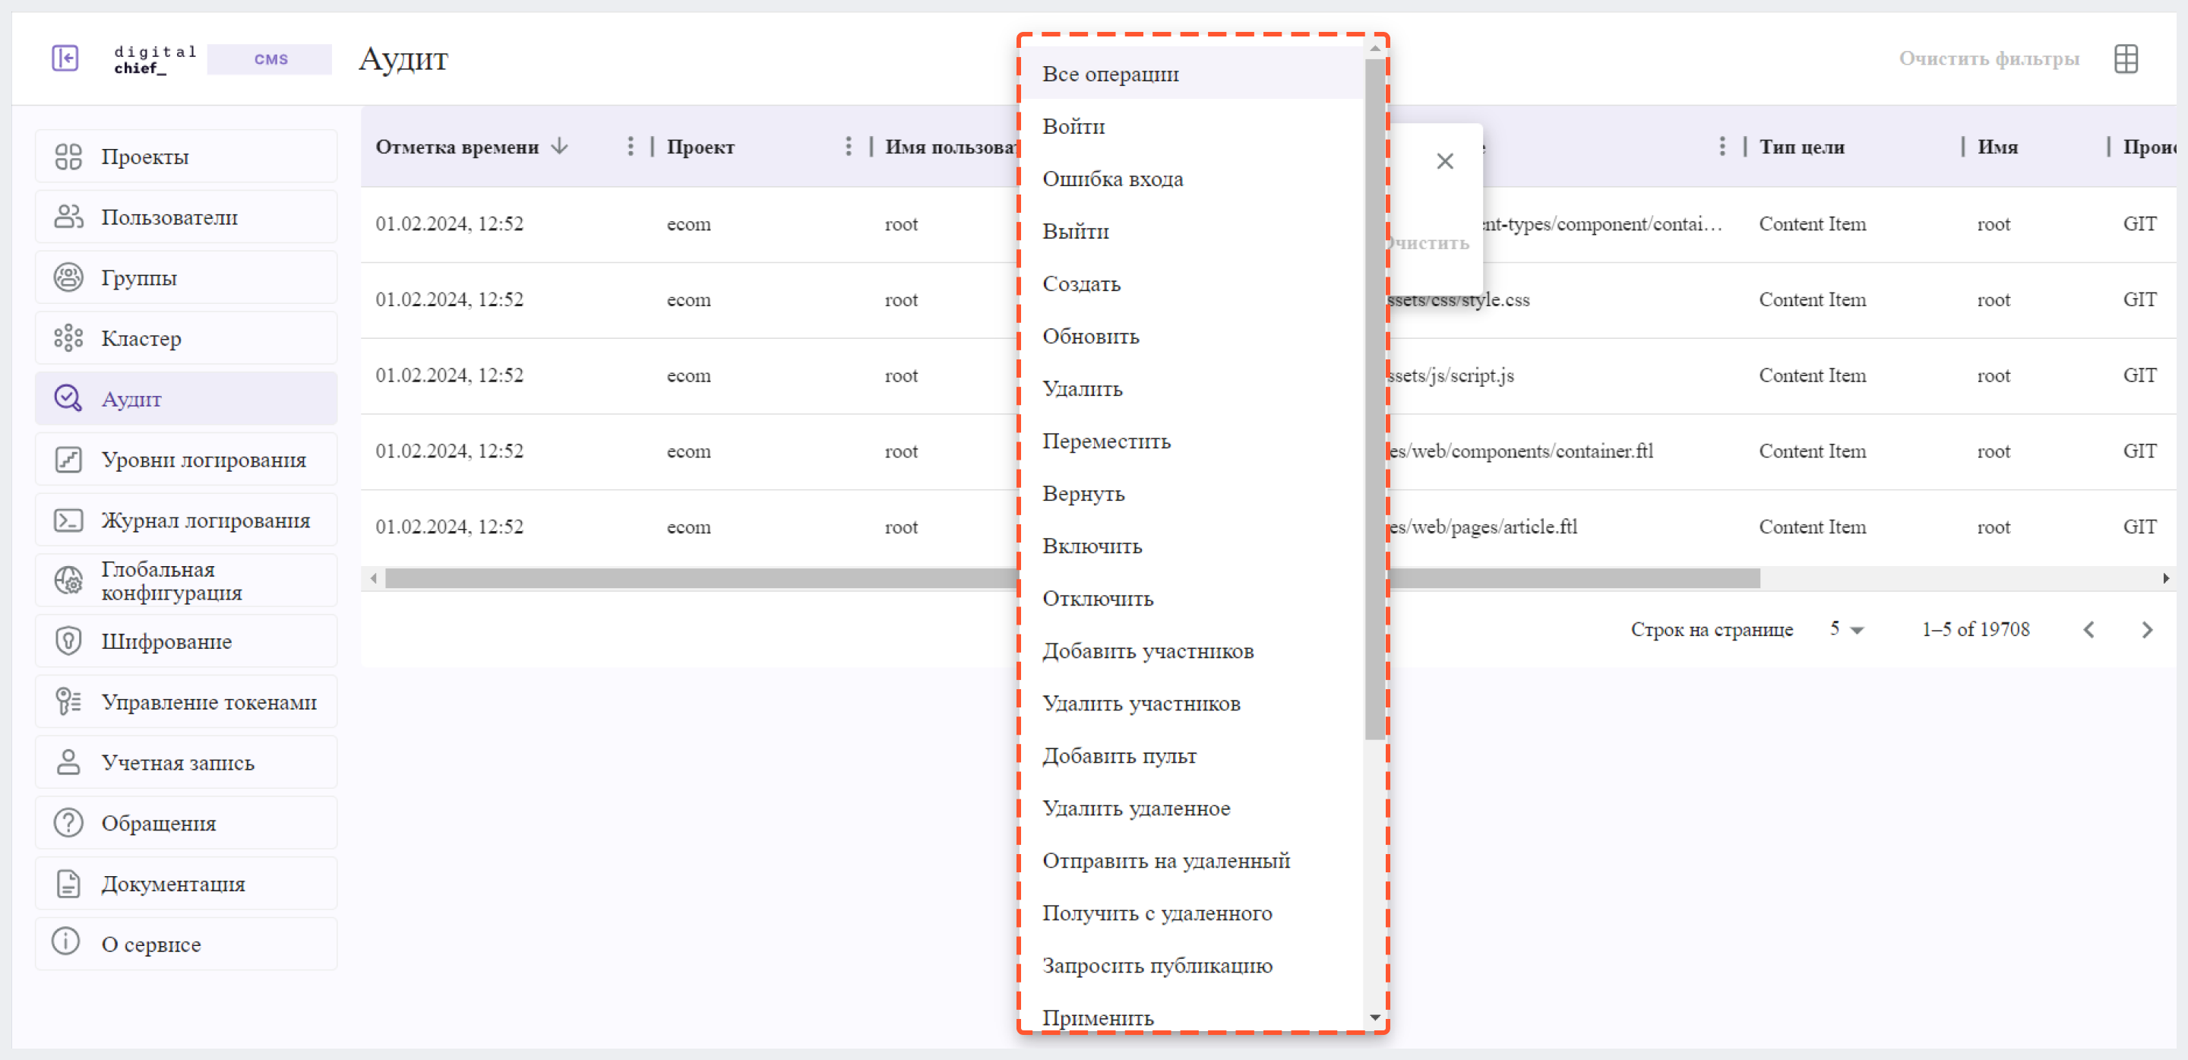Select Добавить пульт operation

1190,755
